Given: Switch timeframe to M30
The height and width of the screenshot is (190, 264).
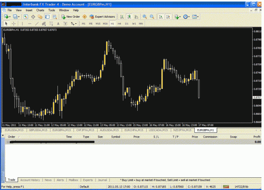Looking at the screenshot, I should click(105, 24).
